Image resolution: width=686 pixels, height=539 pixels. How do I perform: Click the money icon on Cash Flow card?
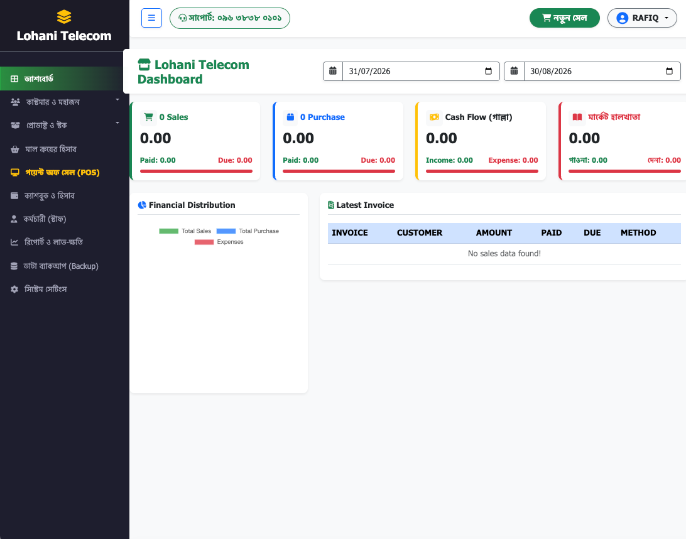coord(434,117)
